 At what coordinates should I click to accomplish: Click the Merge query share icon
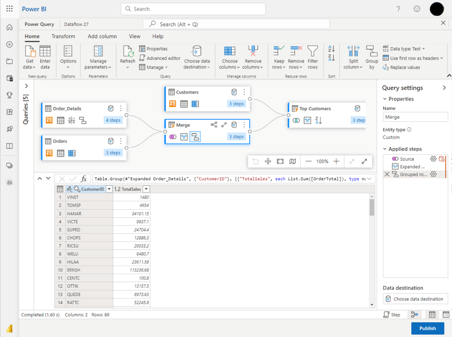click(x=214, y=125)
